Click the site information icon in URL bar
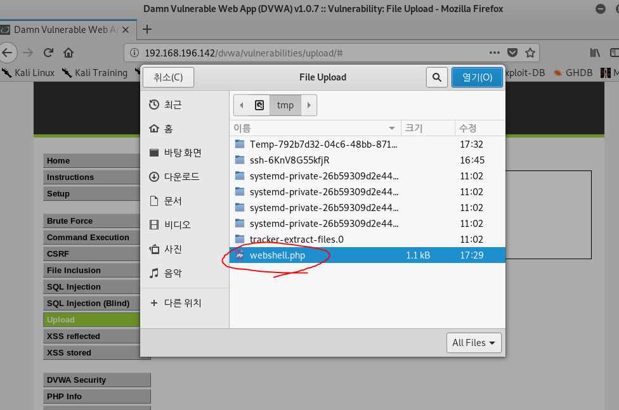 134,53
